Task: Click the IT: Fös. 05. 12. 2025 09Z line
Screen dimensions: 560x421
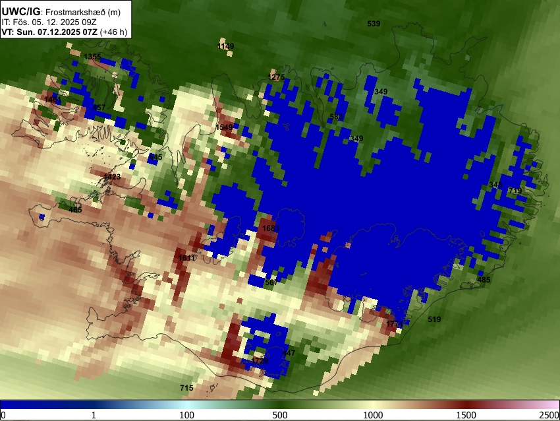Action: [x=49, y=22]
